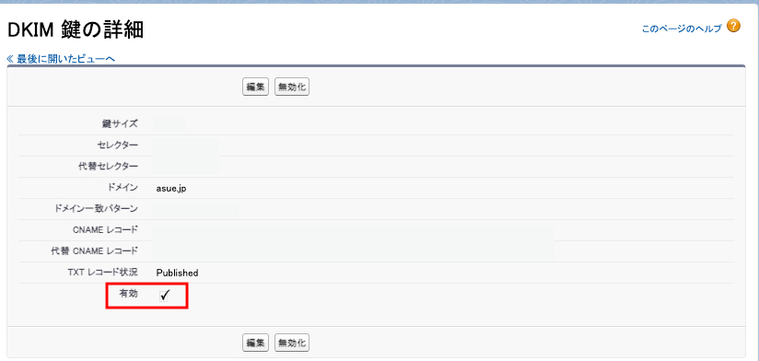Click the top 編集 button
The width and height of the screenshot is (759, 361).
(255, 87)
